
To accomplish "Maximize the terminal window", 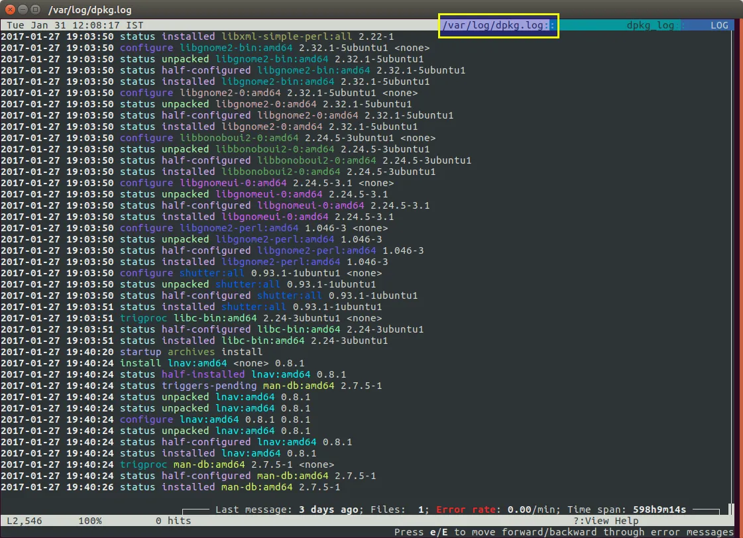I will (x=35, y=9).
